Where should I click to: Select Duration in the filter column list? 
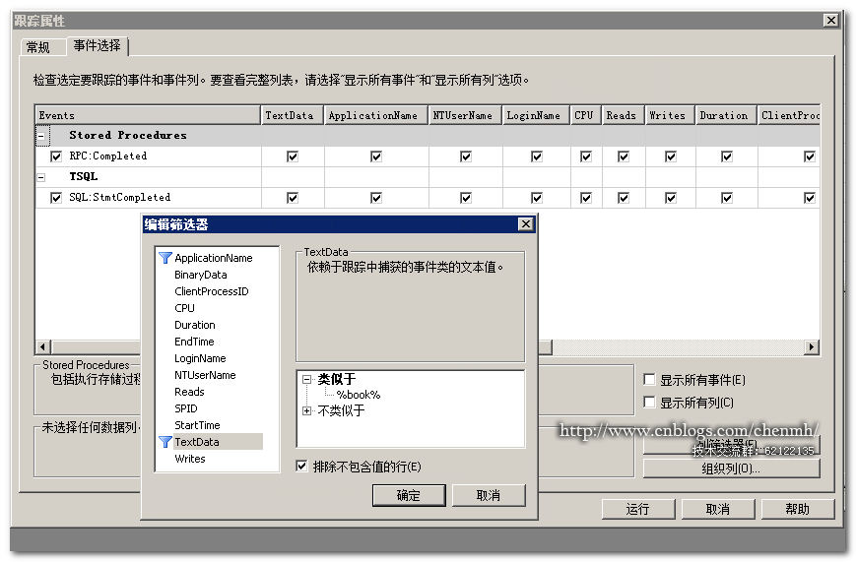(x=195, y=325)
